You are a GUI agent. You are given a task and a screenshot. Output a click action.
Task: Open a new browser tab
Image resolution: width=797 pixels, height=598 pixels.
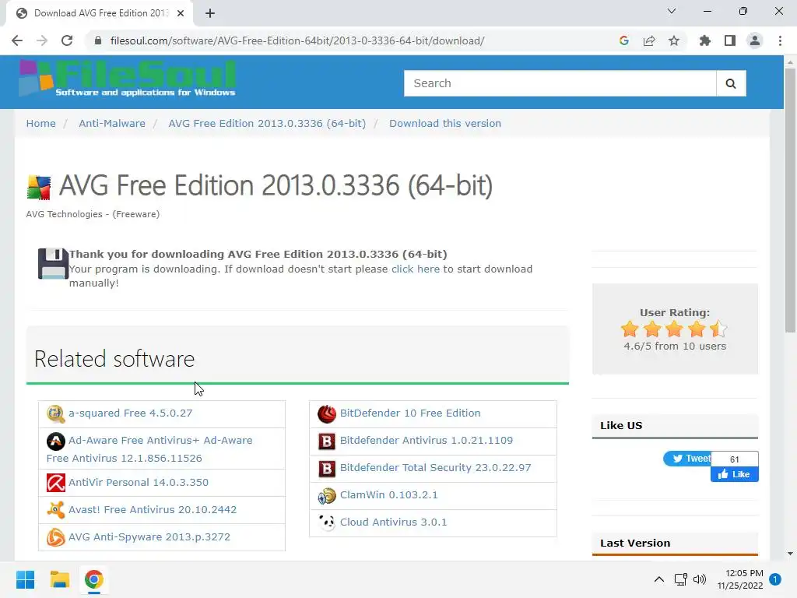[x=210, y=13]
